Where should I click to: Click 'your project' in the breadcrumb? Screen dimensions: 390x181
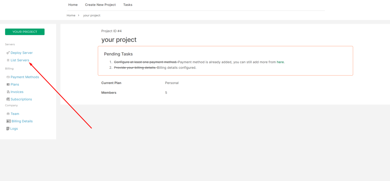pos(92,15)
